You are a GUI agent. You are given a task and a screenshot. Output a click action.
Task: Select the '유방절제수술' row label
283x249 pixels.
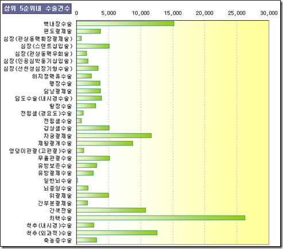(x=55, y=173)
